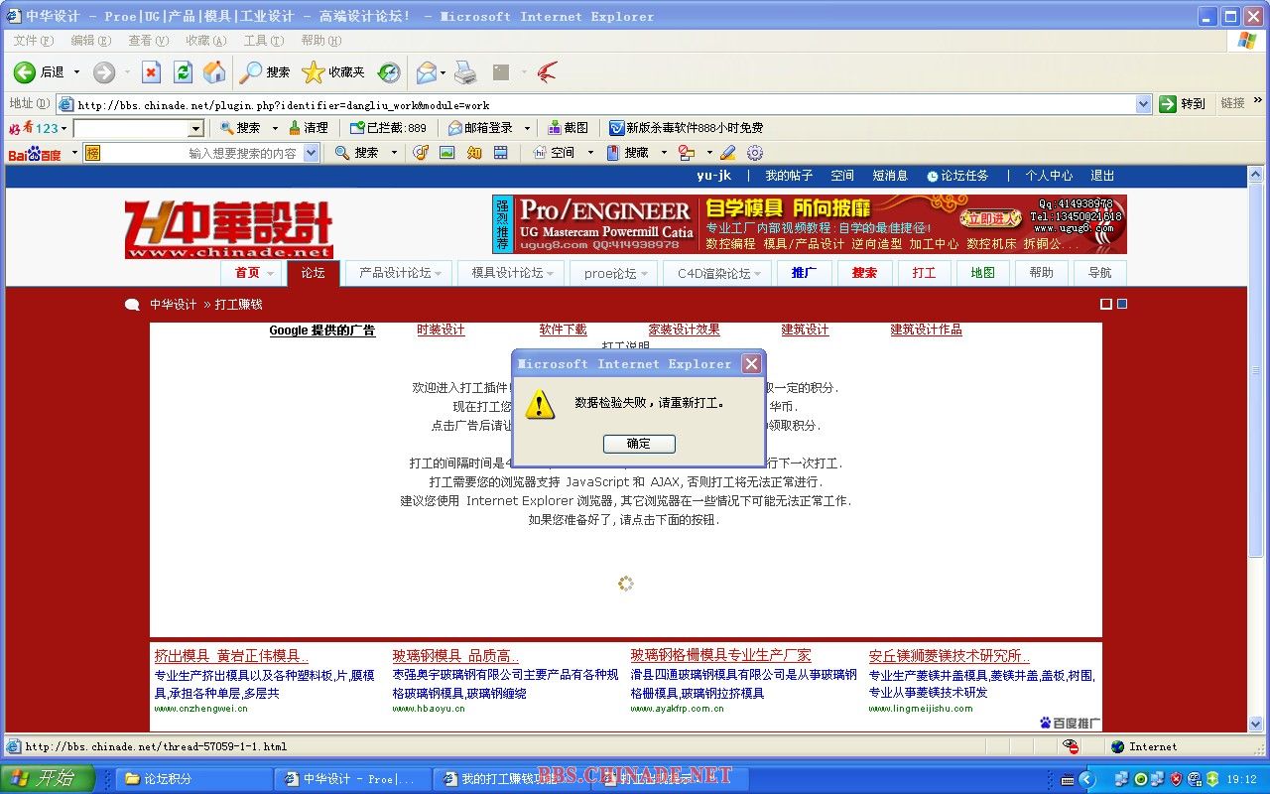The width and height of the screenshot is (1270, 794).
Task: Open the Mail icon dropdown arrow
Action: point(443,71)
